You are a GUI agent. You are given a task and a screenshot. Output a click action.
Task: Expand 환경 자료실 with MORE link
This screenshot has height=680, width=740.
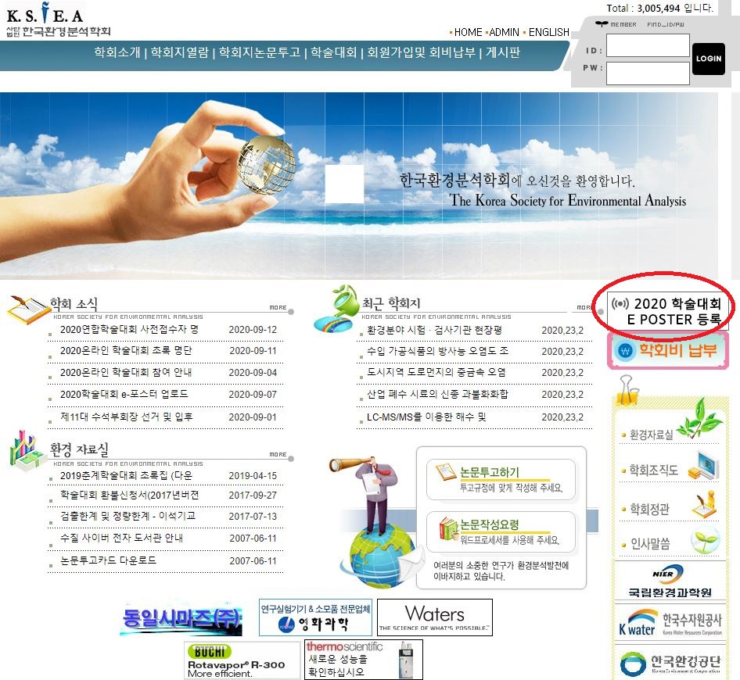click(x=278, y=454)
